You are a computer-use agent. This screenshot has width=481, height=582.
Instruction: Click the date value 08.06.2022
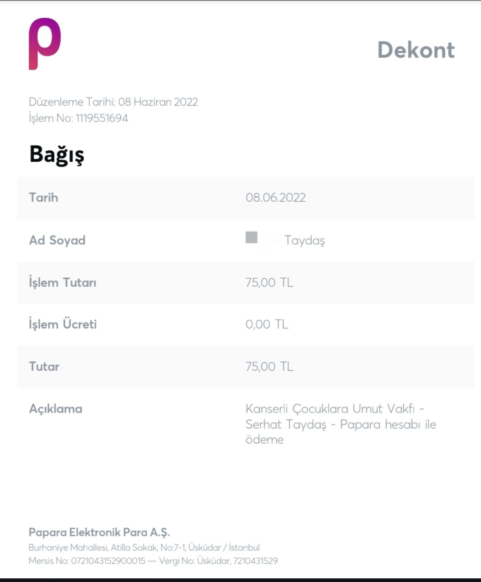point(276,198)
